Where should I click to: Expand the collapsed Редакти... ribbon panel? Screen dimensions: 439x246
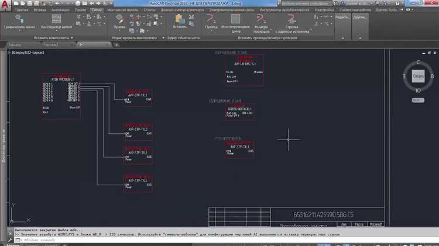[x=342, y=27]
